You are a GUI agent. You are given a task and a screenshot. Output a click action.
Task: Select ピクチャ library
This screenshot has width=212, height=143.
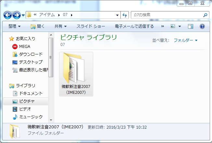[27, 101]
